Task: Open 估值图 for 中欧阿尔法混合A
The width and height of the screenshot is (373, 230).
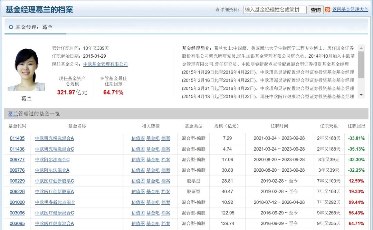Action: (x=138, y=170)
